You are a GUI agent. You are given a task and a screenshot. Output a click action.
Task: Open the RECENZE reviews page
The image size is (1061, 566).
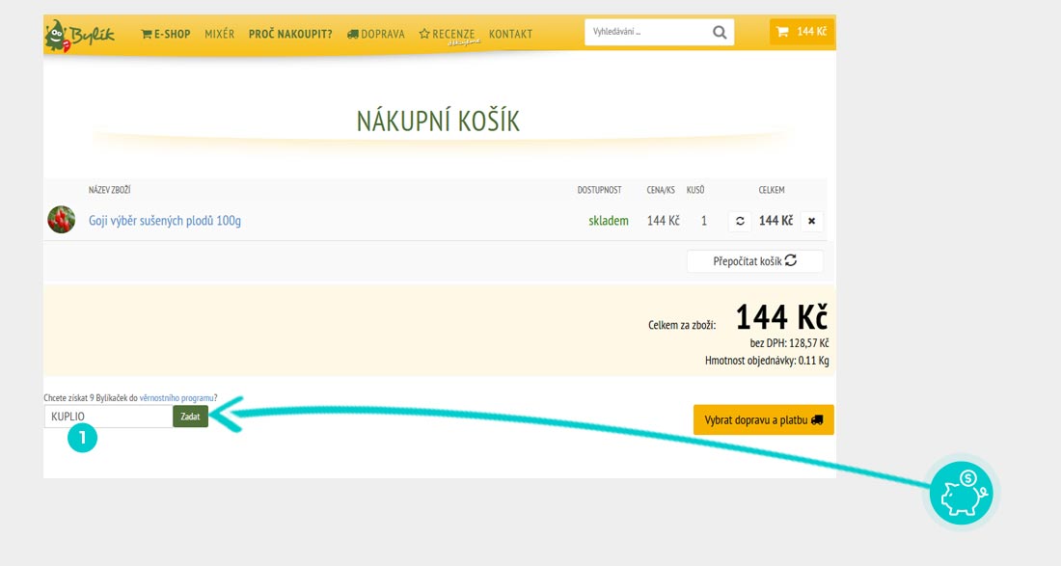(448, 35)
